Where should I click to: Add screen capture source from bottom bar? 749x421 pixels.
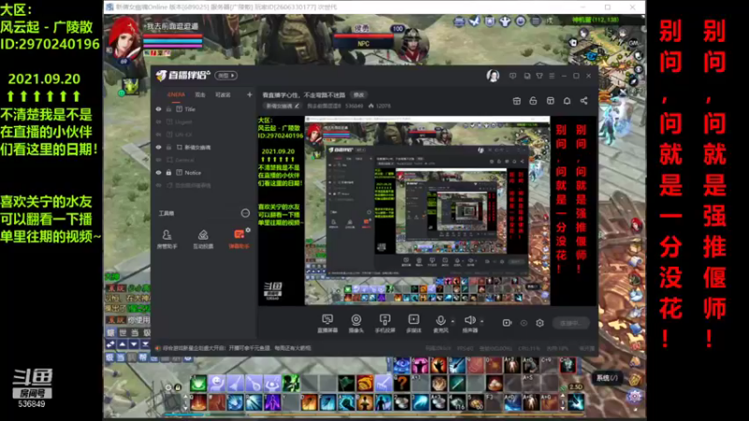[x=327, y=323]
